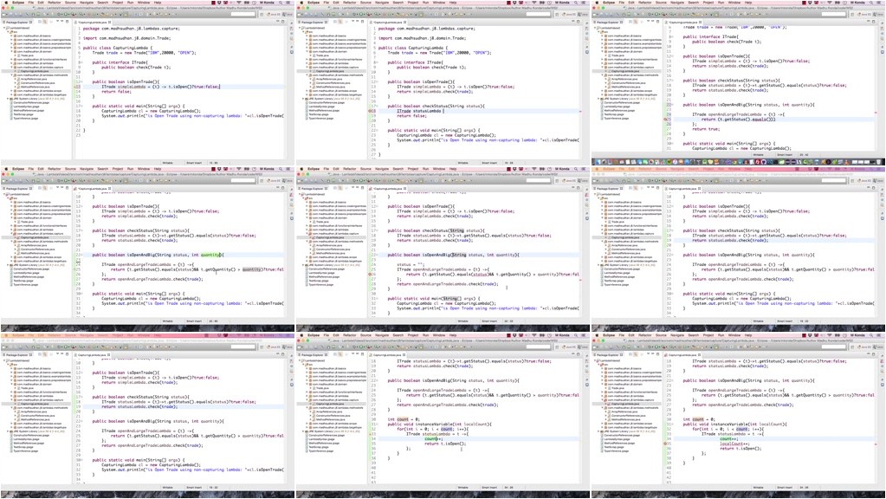Open File menu in frame starting with package line
The image size is (886, 499).
coord(30,3)
